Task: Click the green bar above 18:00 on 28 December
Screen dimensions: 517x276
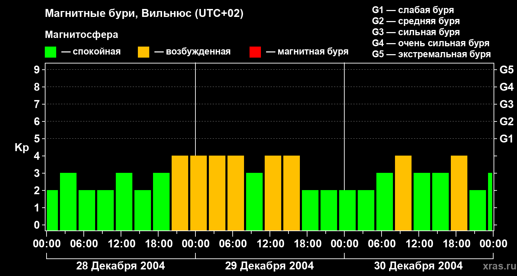Action: (x=161, y=202)
